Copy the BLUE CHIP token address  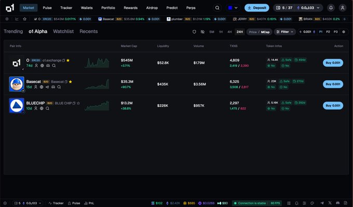point(74,103)
